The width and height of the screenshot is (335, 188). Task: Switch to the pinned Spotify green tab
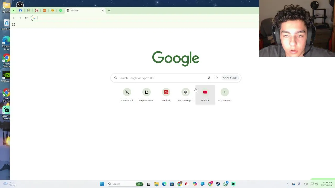[x=60, y=10]
